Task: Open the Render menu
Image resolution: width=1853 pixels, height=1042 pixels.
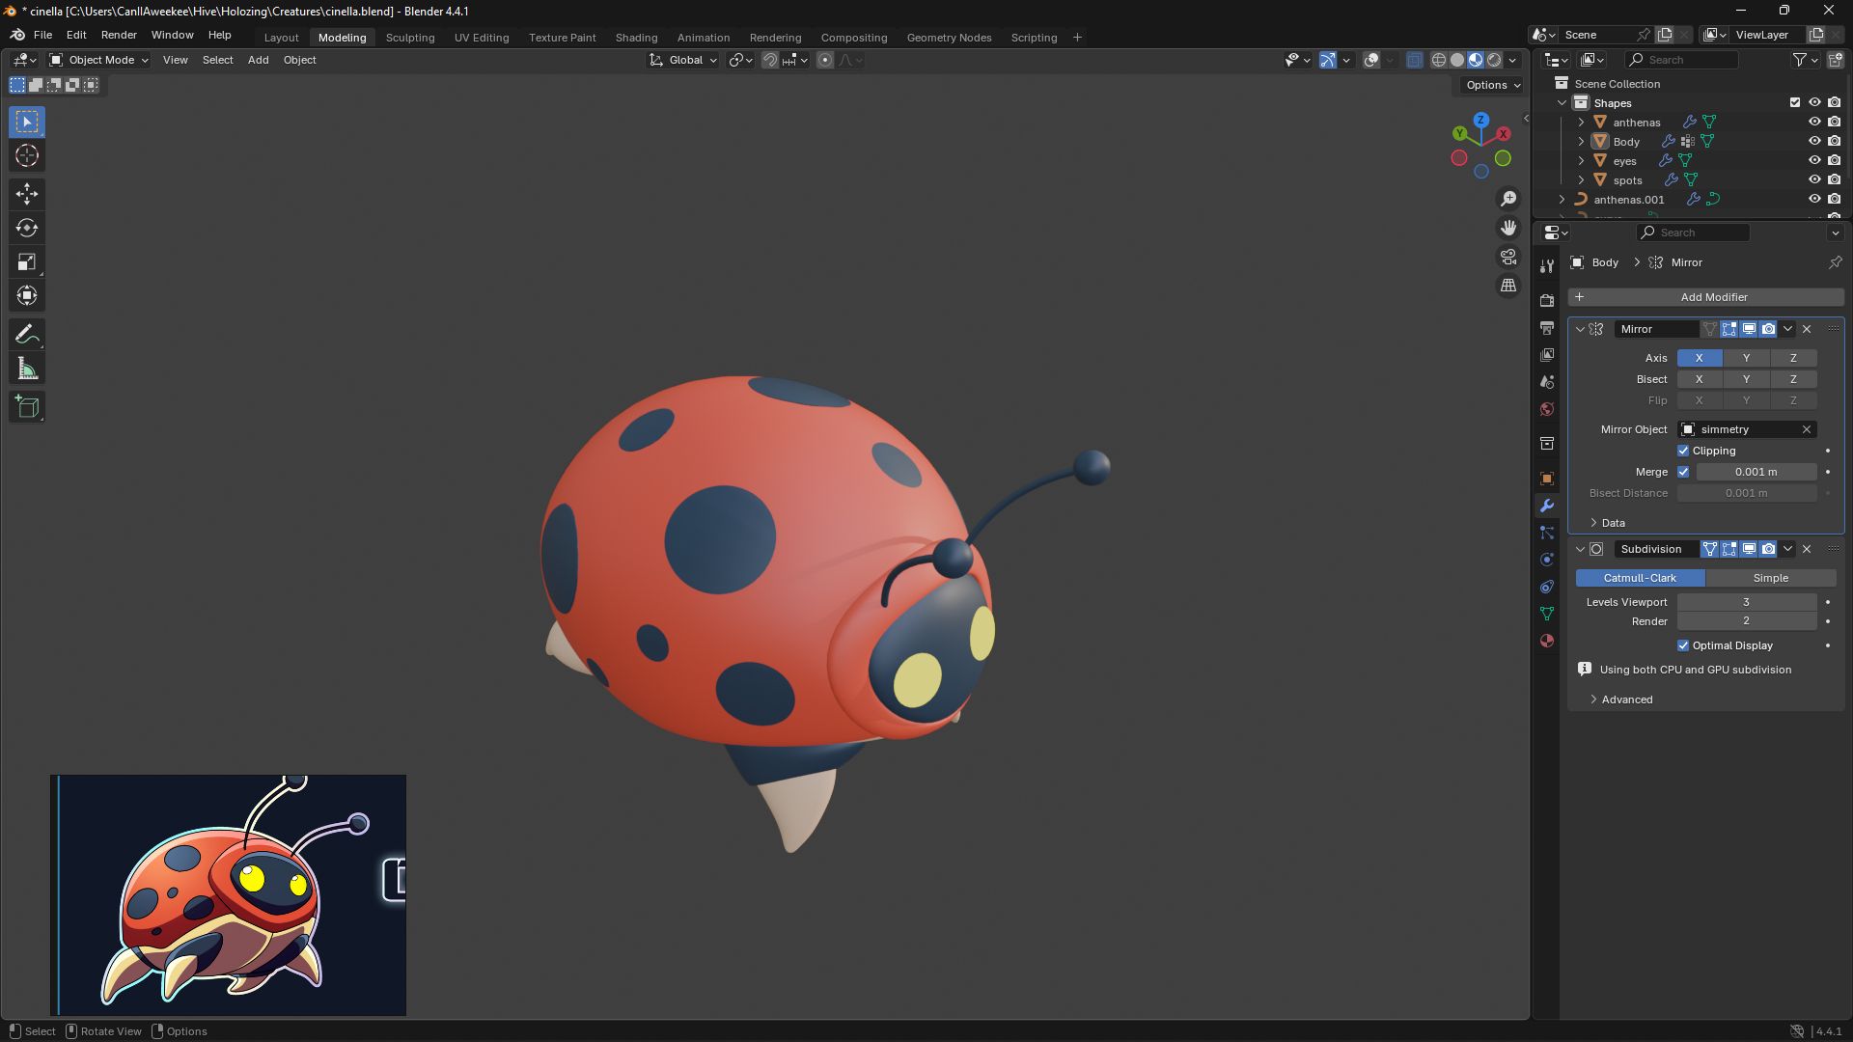Action: (119, 35)
